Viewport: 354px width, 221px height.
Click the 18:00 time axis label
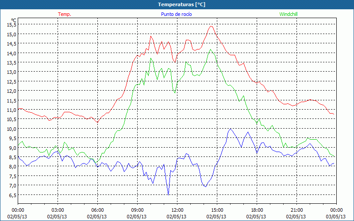tap(257, 210)
